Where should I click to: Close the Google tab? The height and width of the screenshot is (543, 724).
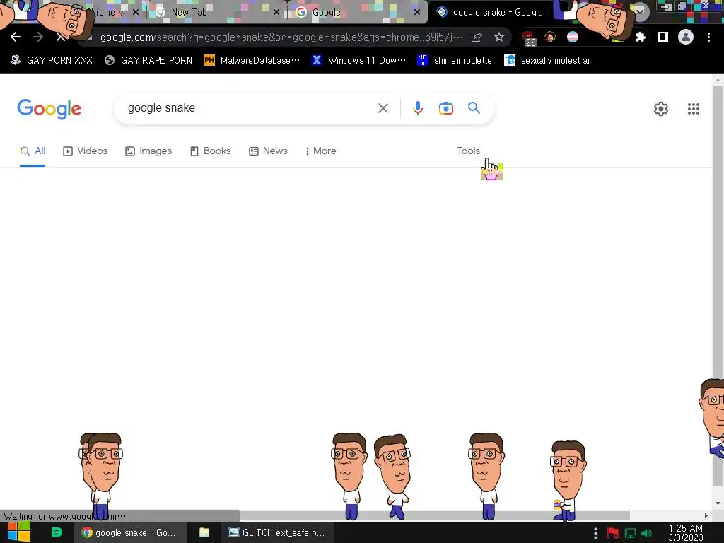click(x=417, y=13)
